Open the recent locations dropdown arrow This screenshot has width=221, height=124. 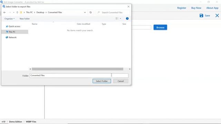coord(13,12)
